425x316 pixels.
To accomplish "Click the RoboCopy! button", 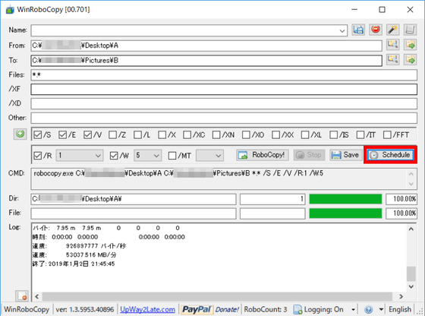I will [262, 155].
